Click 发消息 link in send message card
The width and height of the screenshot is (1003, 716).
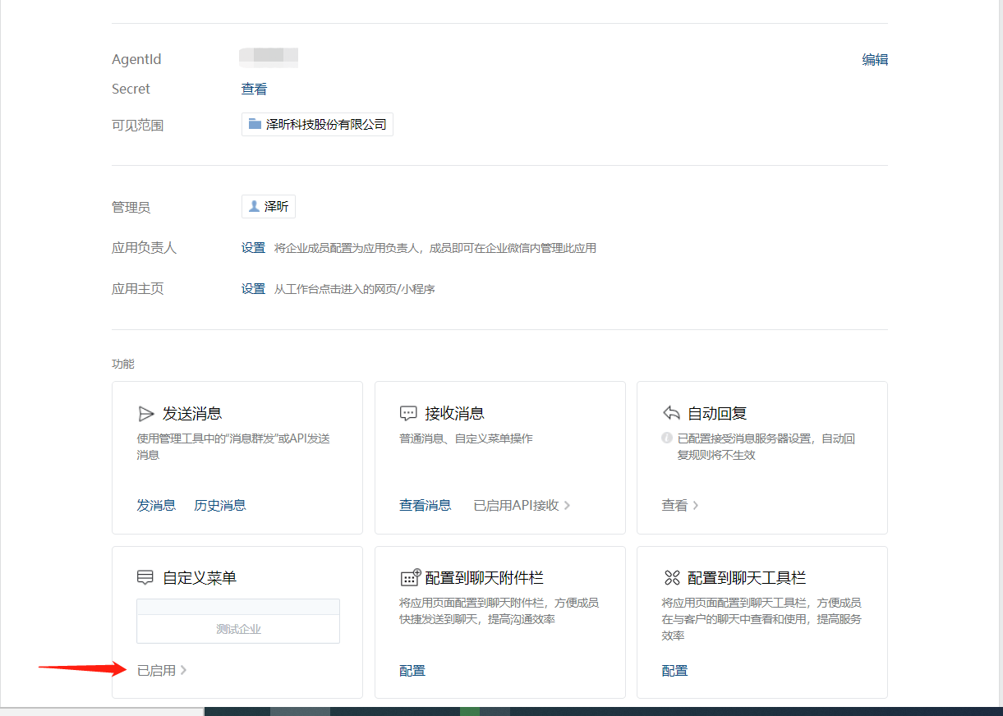[156, 506]
